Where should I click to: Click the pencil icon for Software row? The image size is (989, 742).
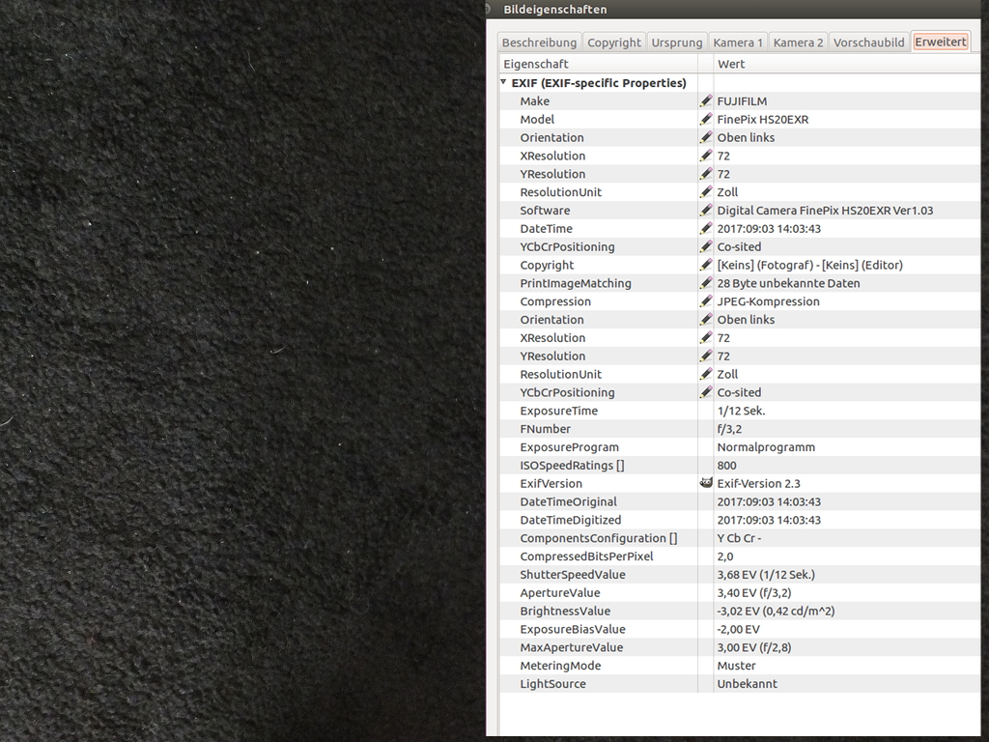pyautogui.click(x=706, y=210)
